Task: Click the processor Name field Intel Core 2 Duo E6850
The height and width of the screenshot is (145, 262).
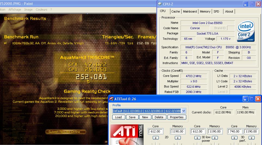Action: [208, 23]
